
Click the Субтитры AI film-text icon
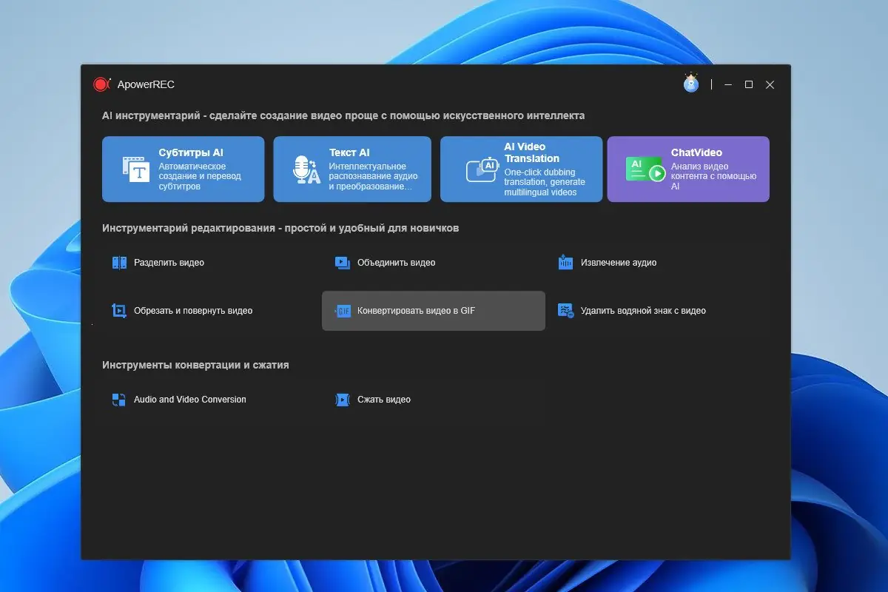pos(136,169)
